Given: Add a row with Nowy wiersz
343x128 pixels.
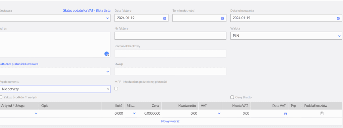Looking at the screenshot, I should (x=170, y=121).
